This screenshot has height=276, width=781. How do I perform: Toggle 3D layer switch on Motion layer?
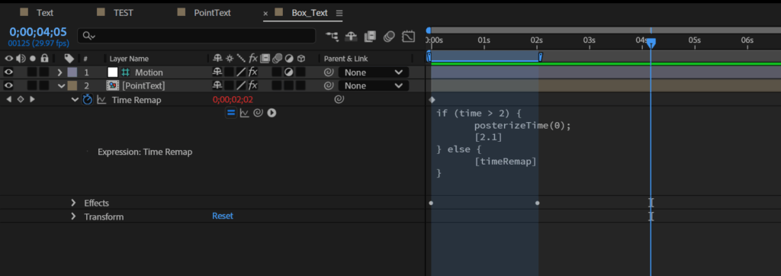tap(301, 72)
